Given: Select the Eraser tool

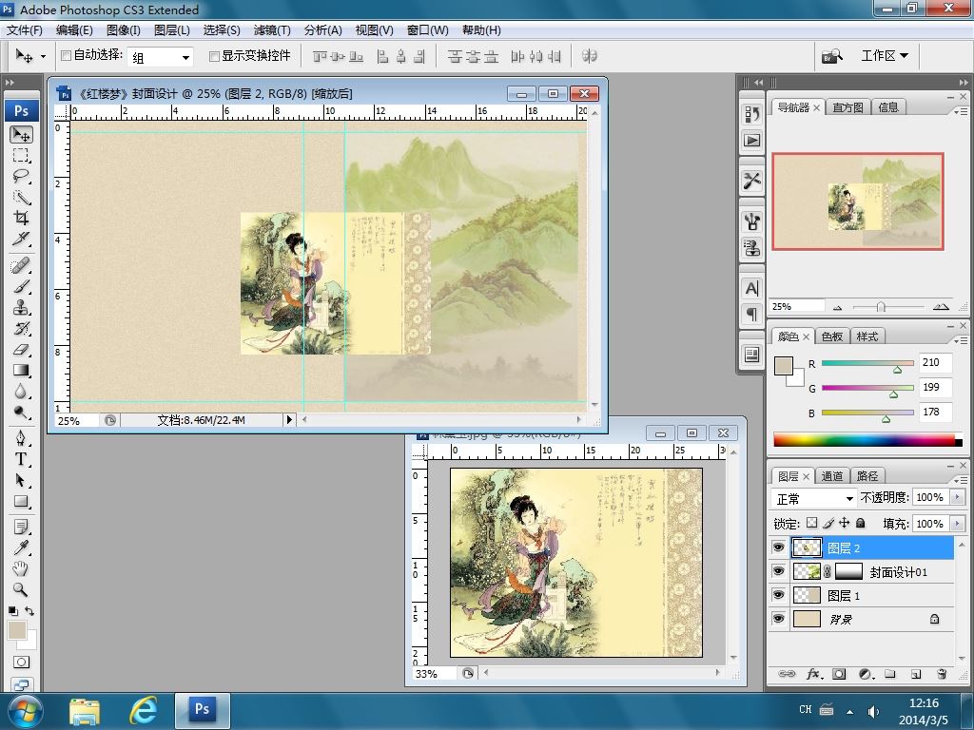Looking at the screenshot, I should (x=21, y=350).
